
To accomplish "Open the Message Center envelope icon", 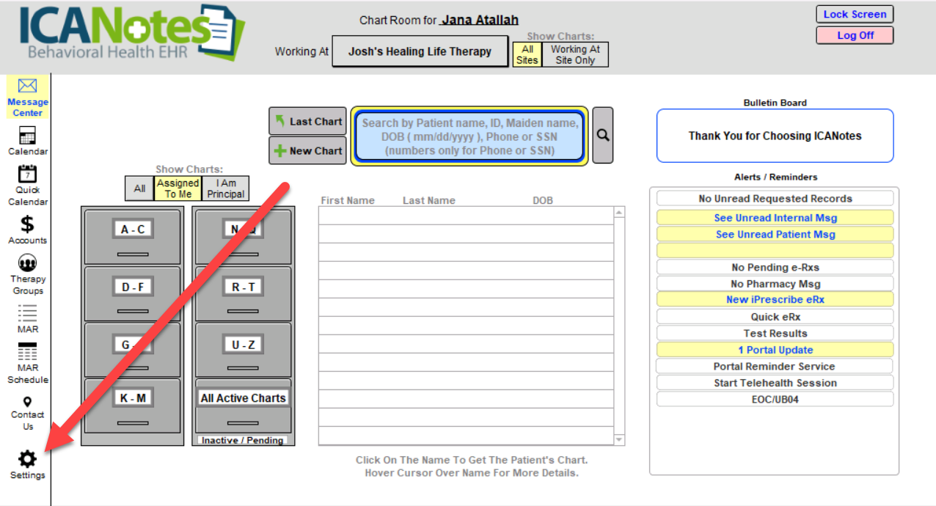I will 27,87.
